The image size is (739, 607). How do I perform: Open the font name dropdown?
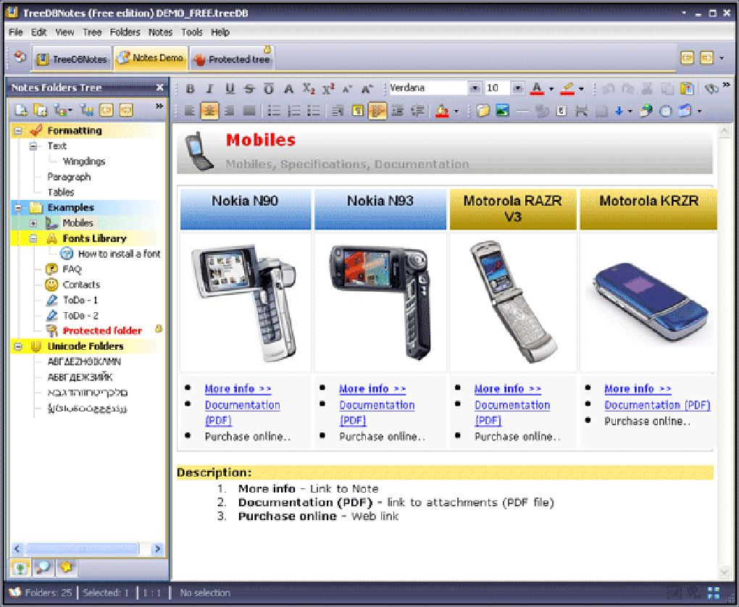[x=475, y=88]
